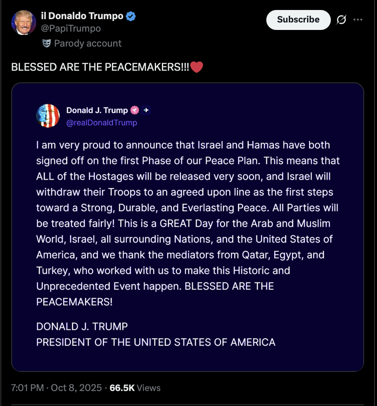Click the Donald J. Trump name in the quote
Screen dimensions: 377x406
pos(97,110)
